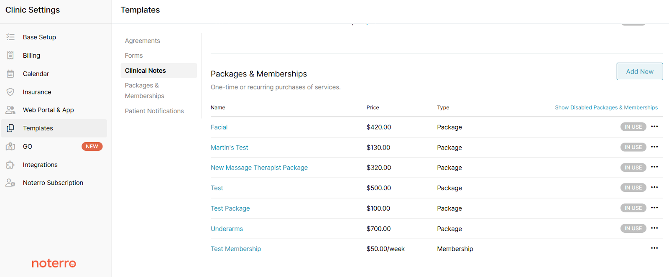Viewport: 669px width, 277px height.
Task: Open the three-dot menu for Facial package
Action: tap(654, 127)
